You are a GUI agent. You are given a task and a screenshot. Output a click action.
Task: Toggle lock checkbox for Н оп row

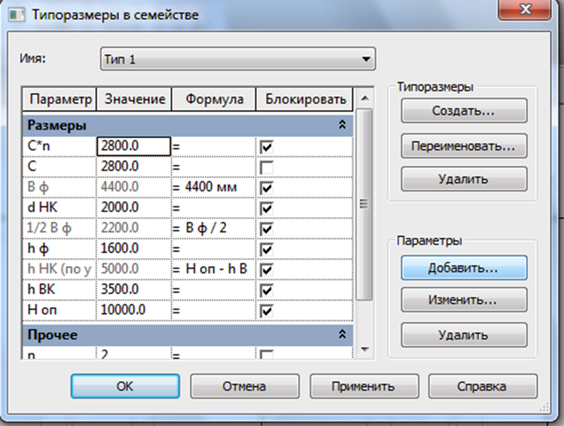coord(266,311)
